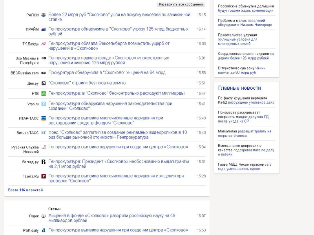Open sidebar story туристическую зону Чечни

click(x=242, y=70)
